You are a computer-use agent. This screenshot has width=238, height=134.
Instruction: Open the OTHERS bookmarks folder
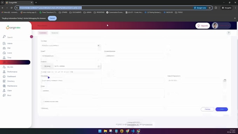[x=63, y=13]
